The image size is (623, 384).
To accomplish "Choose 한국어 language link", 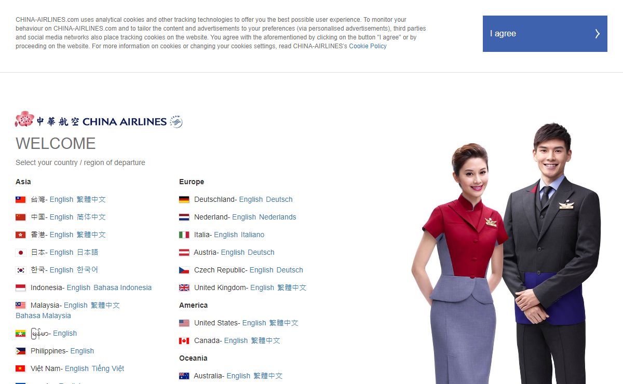I will [88, 270].
